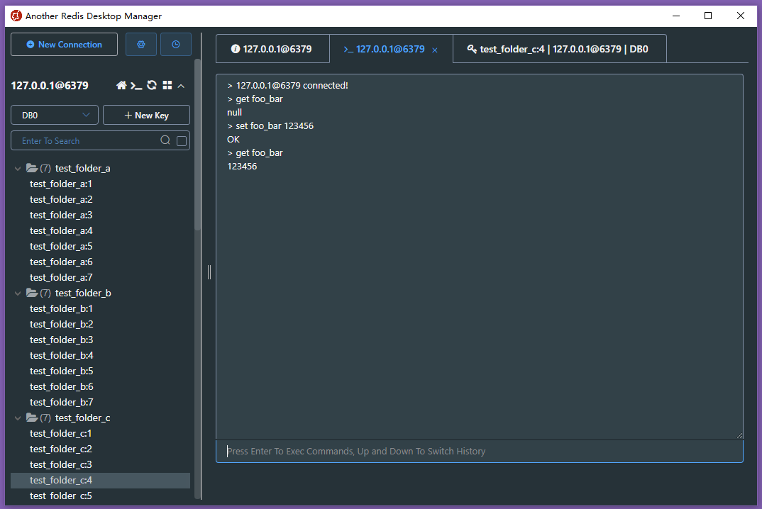Switch key list layout using the grid icon

coord(167,85)
